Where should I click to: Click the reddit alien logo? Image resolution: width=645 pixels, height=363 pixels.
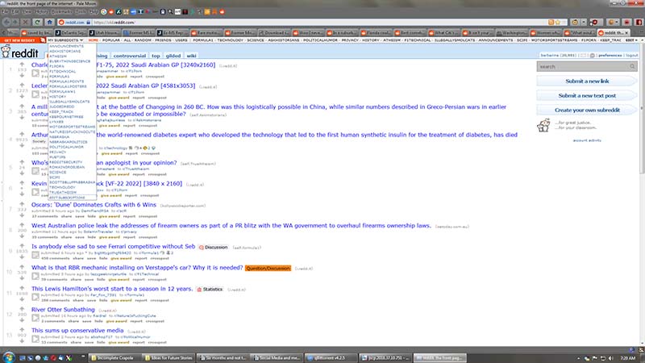click(x=6, y=52)
